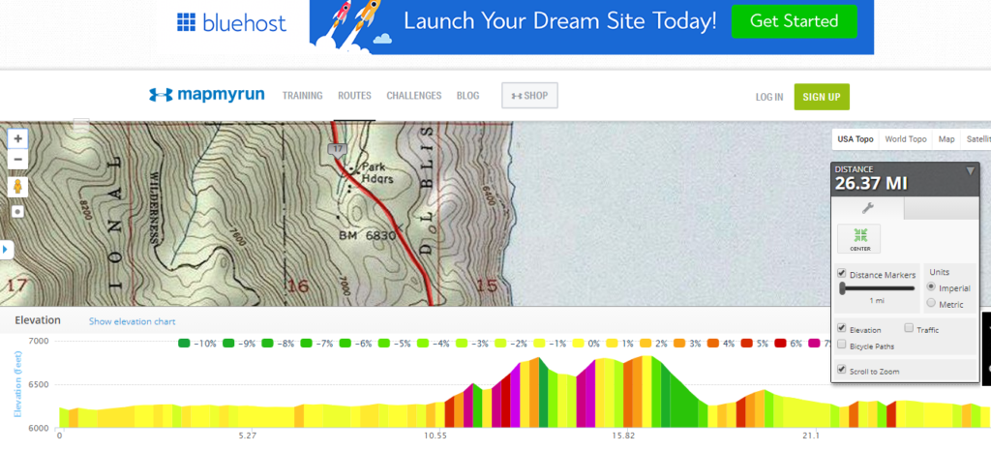Image resolution: width=991 pixels, height=451 pixels.
Task: Click the green Center map icon
Action: pyautogui.click(x=860, y=239)
